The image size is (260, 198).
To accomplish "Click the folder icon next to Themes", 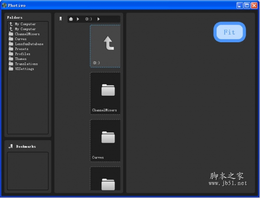I will [11, 59].
